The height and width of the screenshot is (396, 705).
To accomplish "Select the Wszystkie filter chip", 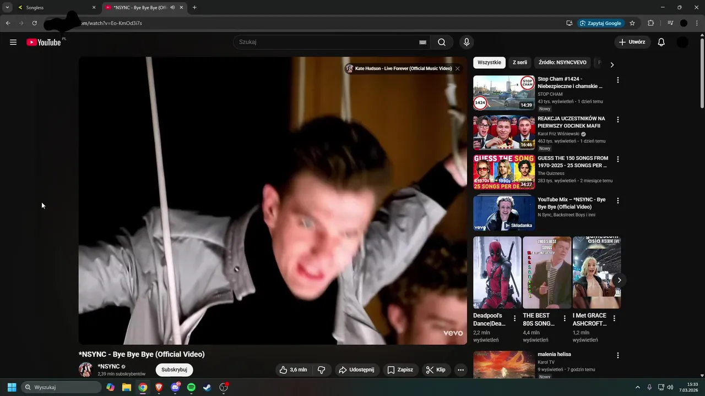I will point(489,63).
